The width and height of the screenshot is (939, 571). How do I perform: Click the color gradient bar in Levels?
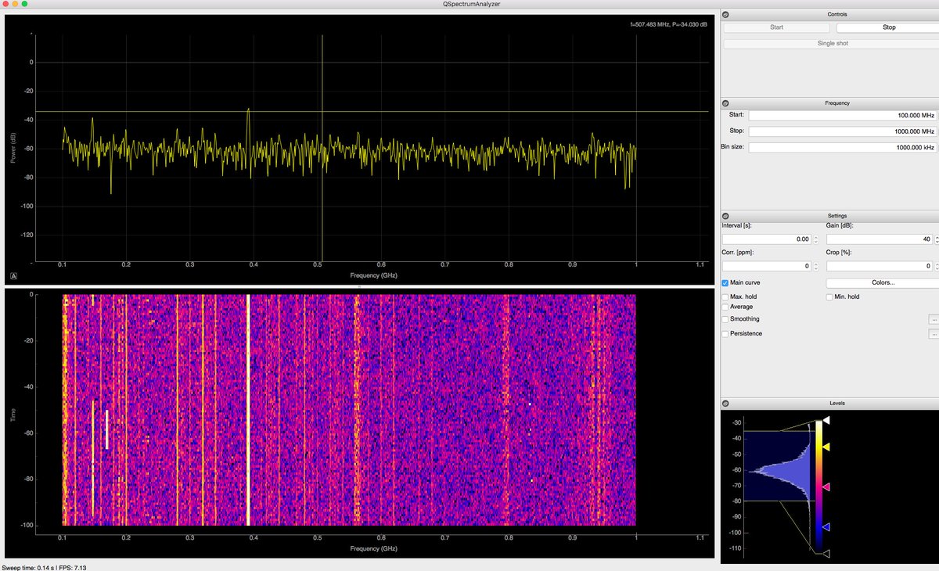click(x=818, y=487)
